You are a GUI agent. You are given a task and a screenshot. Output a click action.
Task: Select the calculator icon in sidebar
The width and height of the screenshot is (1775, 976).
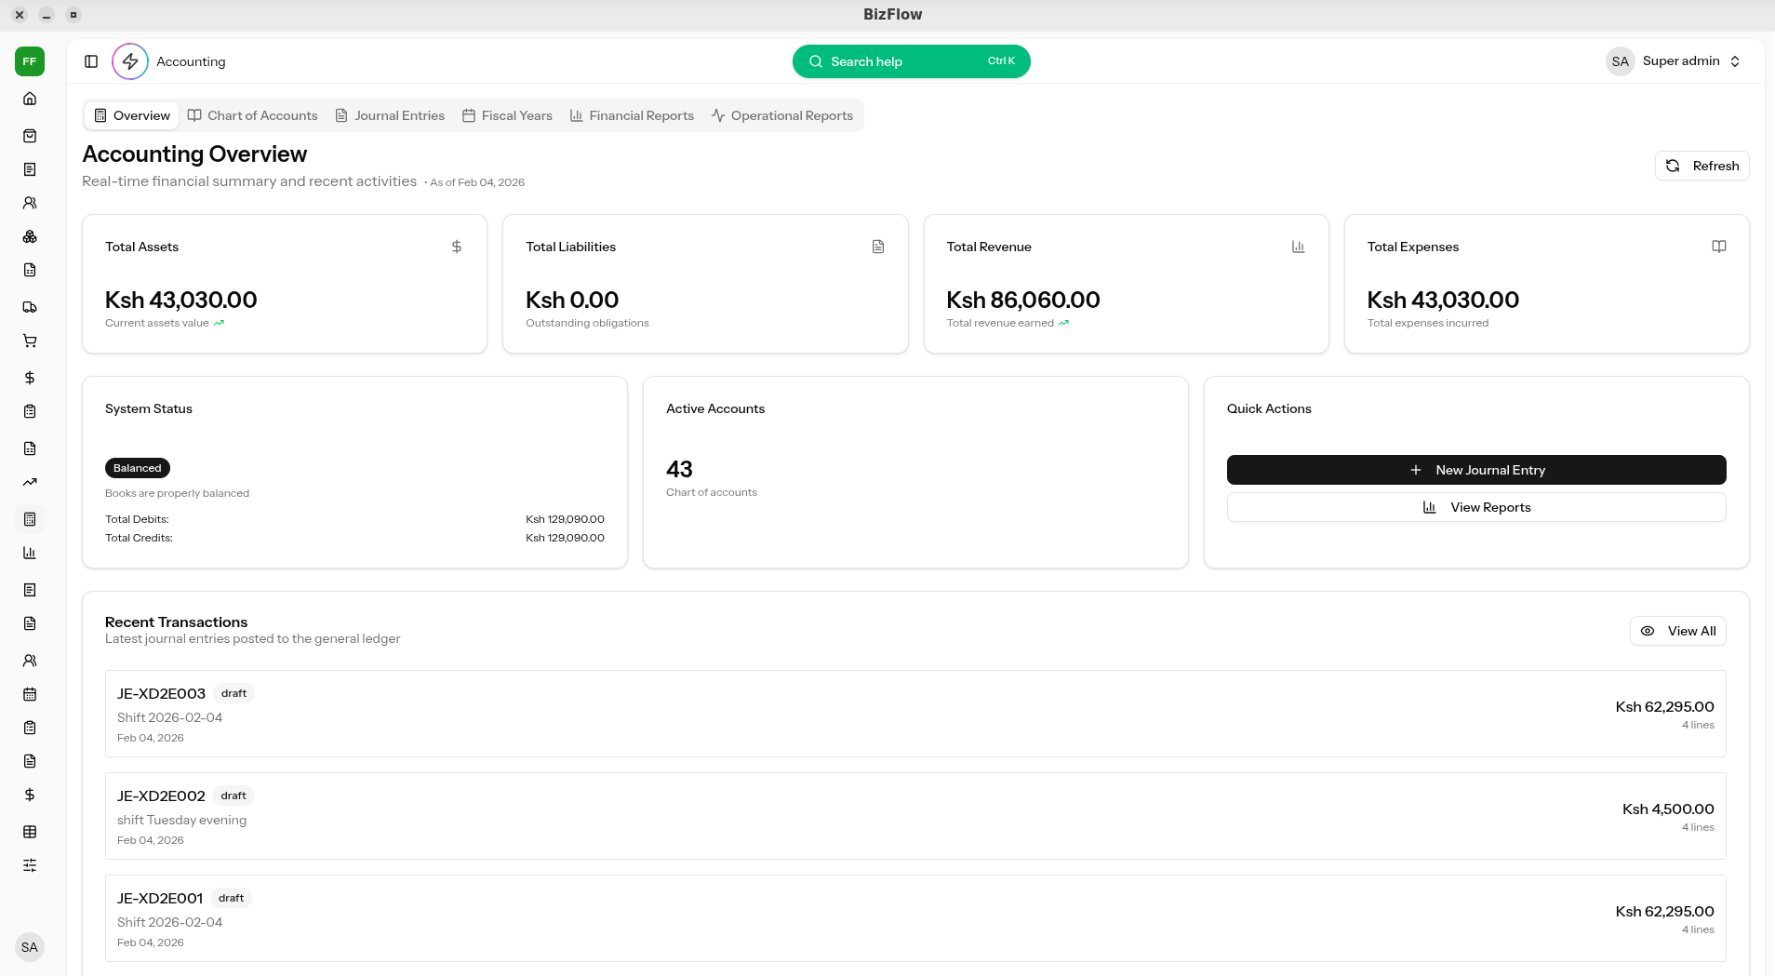coord(30,519)
